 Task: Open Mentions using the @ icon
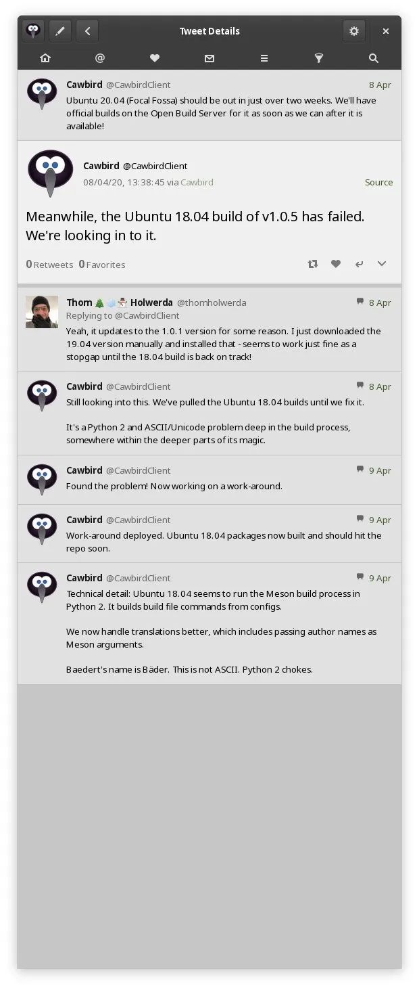(100, 58)
